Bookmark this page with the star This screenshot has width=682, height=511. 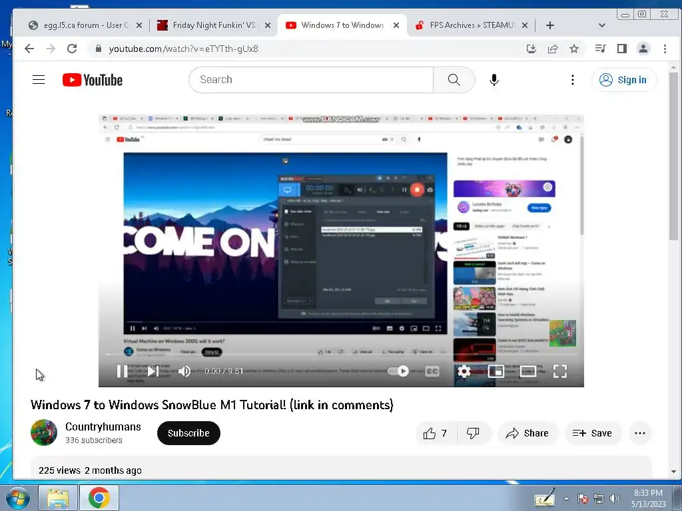click(x=574, y=49)
